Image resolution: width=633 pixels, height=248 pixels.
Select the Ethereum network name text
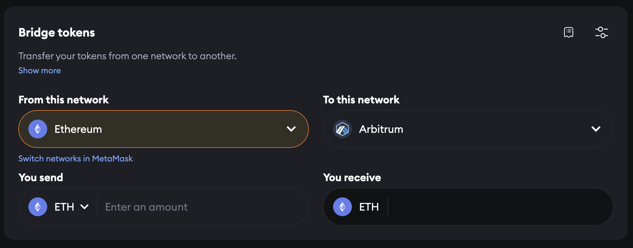coord(78,129)
